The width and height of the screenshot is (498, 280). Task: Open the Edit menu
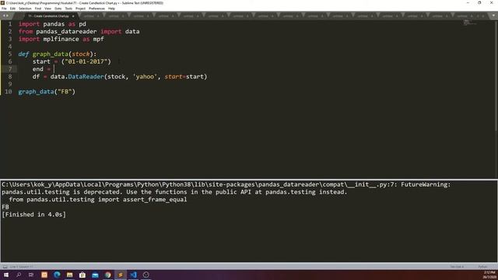[12, 9]
